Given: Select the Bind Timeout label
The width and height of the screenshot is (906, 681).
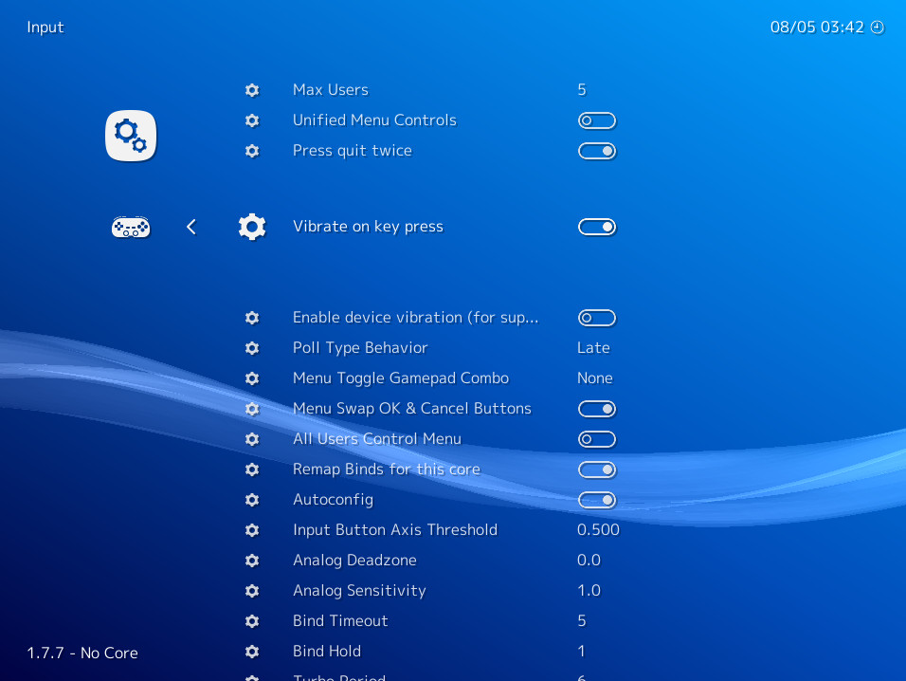Looking at the screenshot, I should pos(340,621).
